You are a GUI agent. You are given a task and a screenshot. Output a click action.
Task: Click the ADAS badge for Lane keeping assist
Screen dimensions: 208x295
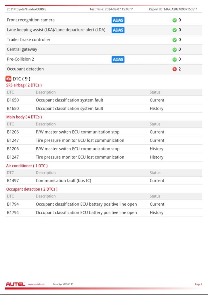click(x=118, y=30)
